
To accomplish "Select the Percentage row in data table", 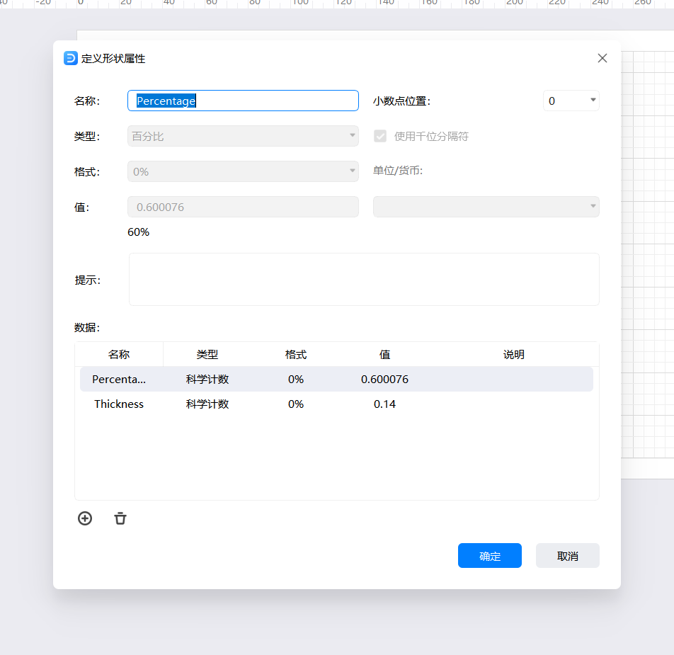I will (x=336, y=380).
